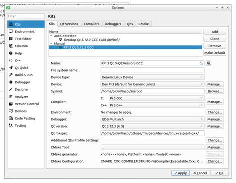Click the device icon of RPi 3 kit row
The width and height of the screenshot is (236, 183).
point(61,47)
